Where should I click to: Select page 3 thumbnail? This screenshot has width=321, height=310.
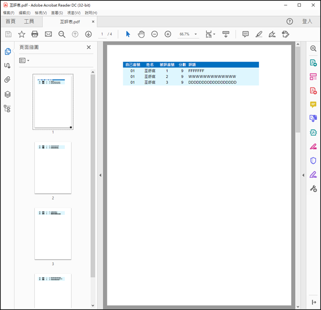tap(53, 234)
